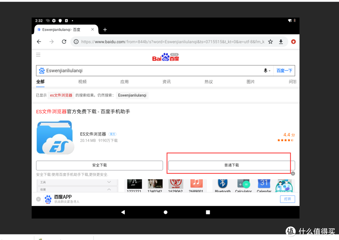Switch to the 视频 tab
This screenshot has width=339, height=240.
click(x=82, y=82)
